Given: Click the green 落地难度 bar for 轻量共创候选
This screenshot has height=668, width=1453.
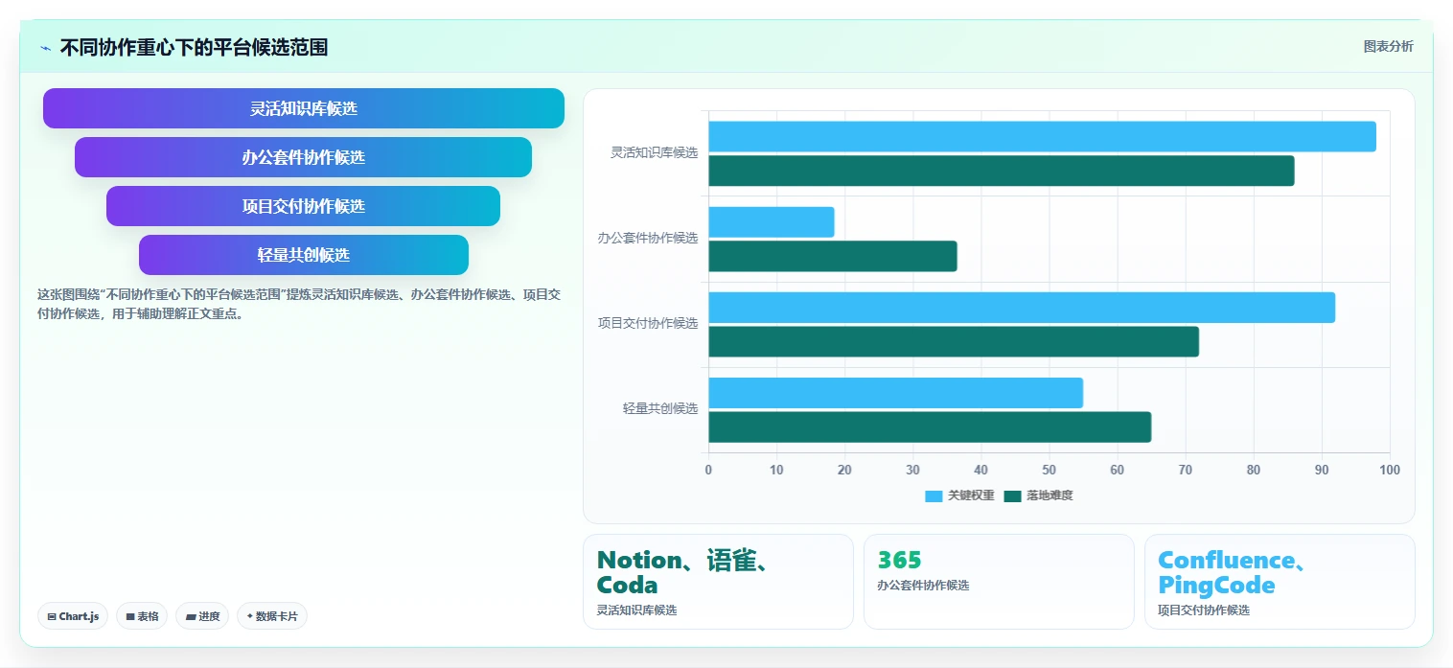Looking at the screenshot, I should [x=930, y=427].
